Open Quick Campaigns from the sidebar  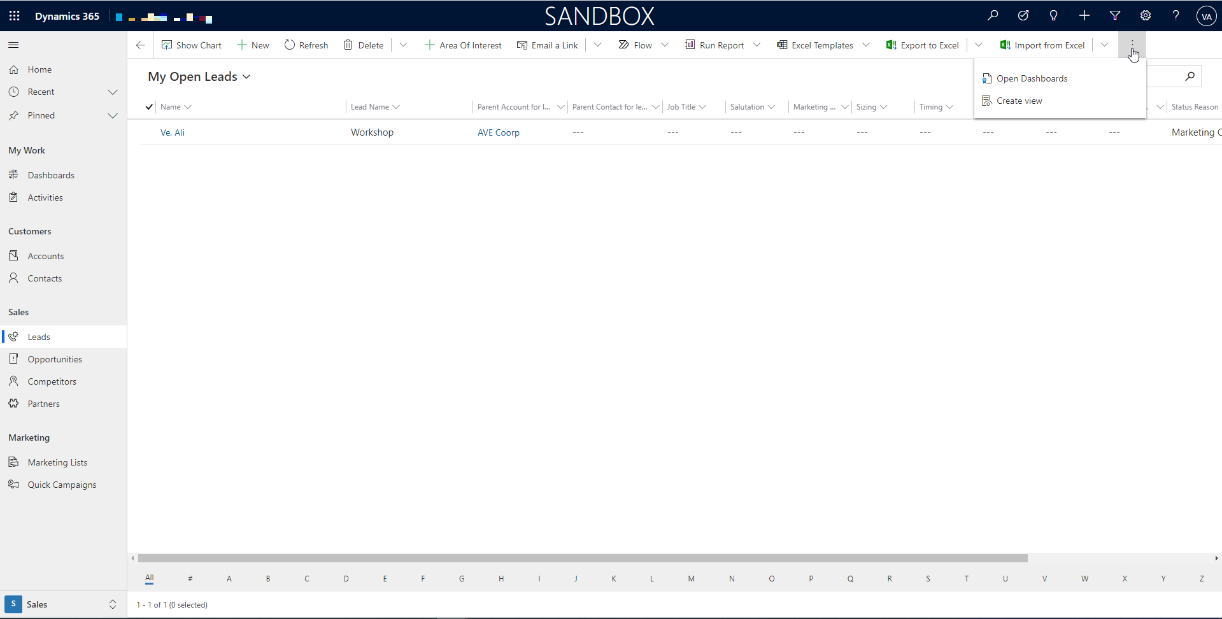pyautogui.click(x=61, y=484)
